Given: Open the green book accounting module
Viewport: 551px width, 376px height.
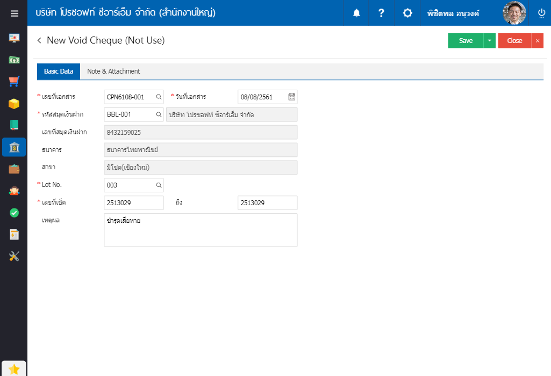Looking at the screenshot, I should point(14,125).
